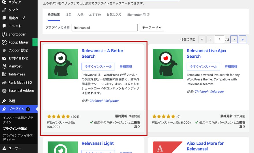Open 詳細情報 for Relevanssi A Better Search

(x=126, y=66)
